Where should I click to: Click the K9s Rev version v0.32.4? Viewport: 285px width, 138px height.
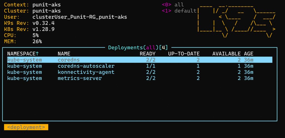(x=43, y=23)
